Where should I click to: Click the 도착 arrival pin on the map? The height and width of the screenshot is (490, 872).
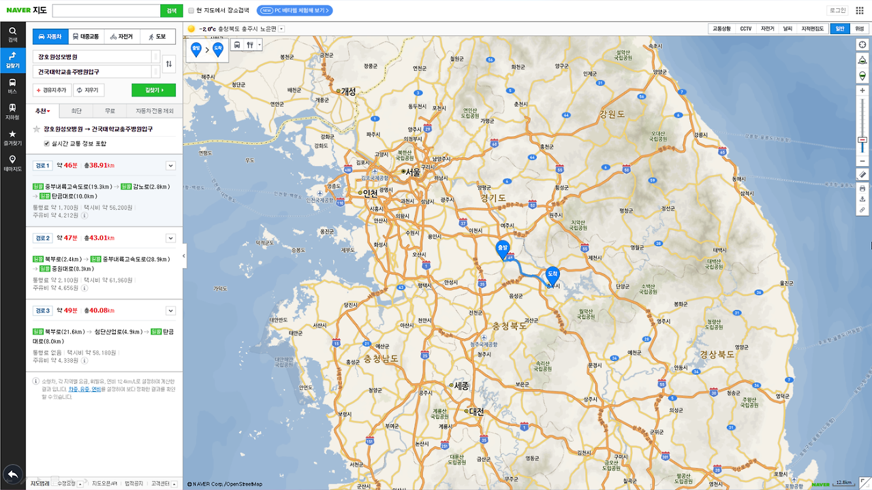552,275
